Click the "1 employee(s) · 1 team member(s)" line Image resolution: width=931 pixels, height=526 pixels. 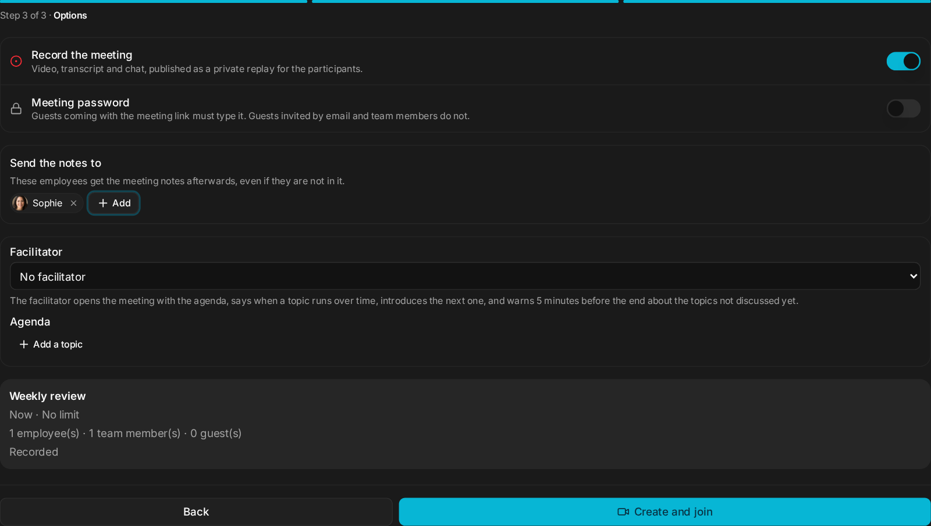point(125,433)
